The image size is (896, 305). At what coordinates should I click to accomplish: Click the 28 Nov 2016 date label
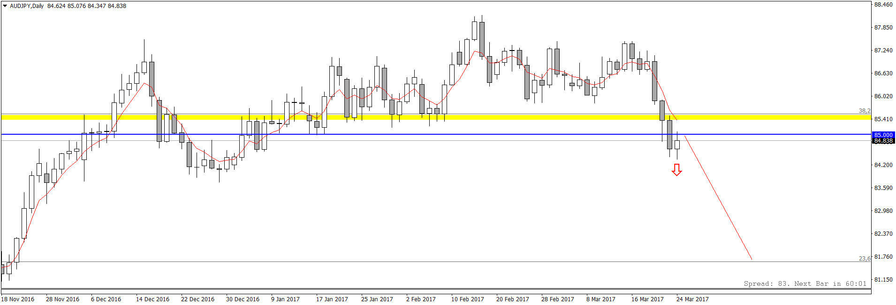click(x=63, y=299)
